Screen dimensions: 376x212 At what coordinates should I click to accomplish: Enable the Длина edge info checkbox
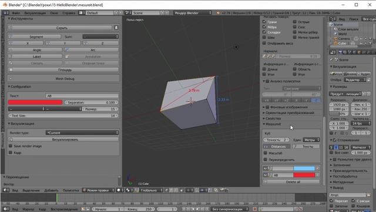point(264,69)
